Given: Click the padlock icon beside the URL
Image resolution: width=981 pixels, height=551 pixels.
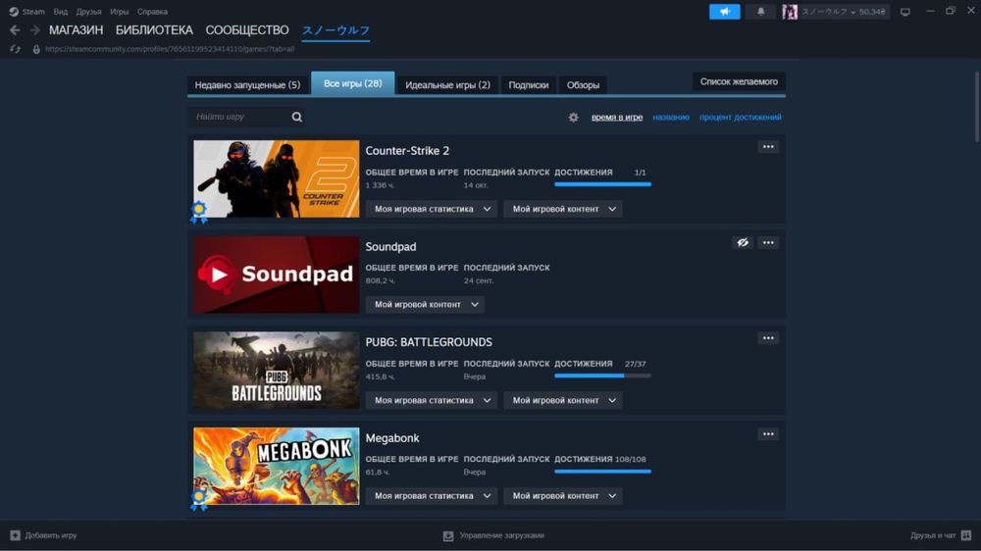Looking at the screenshot, I should click(36, 49).
